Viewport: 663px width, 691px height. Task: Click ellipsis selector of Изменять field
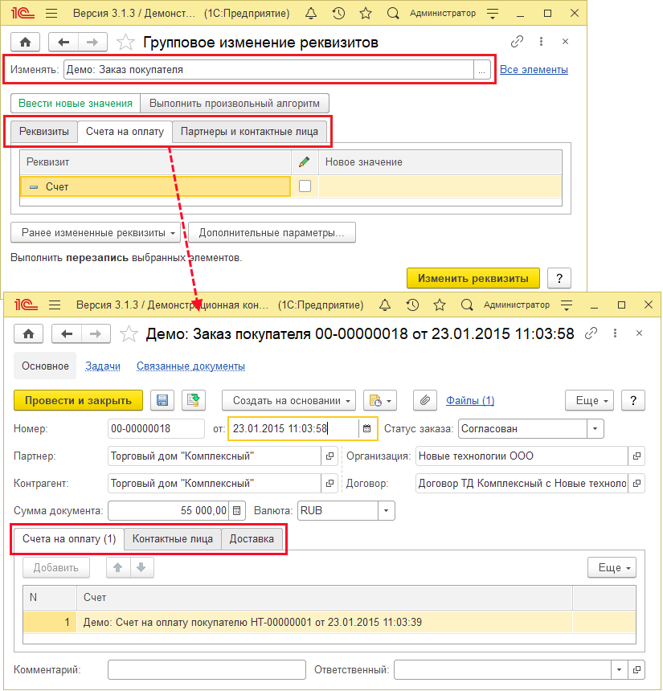pyautogui.click(x=482, y=70)
